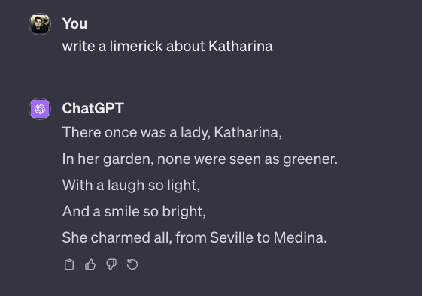Open the user profile photo avatar
This screenshot has width=422, height=296.
coord(40,24)
